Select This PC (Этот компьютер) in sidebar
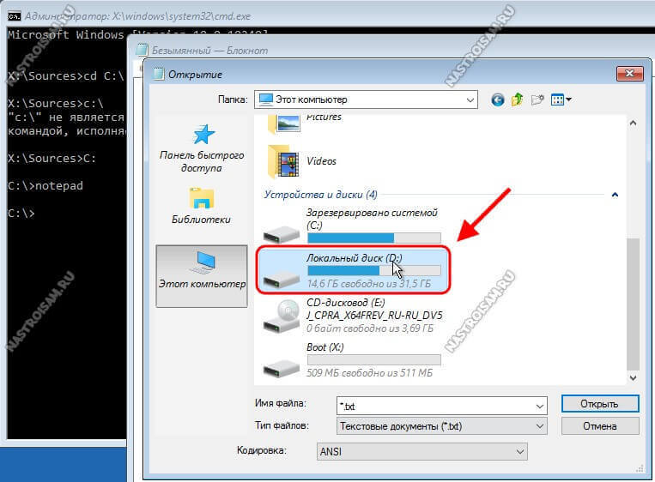This screenshot has width=655, height=482. pos(202,276)
